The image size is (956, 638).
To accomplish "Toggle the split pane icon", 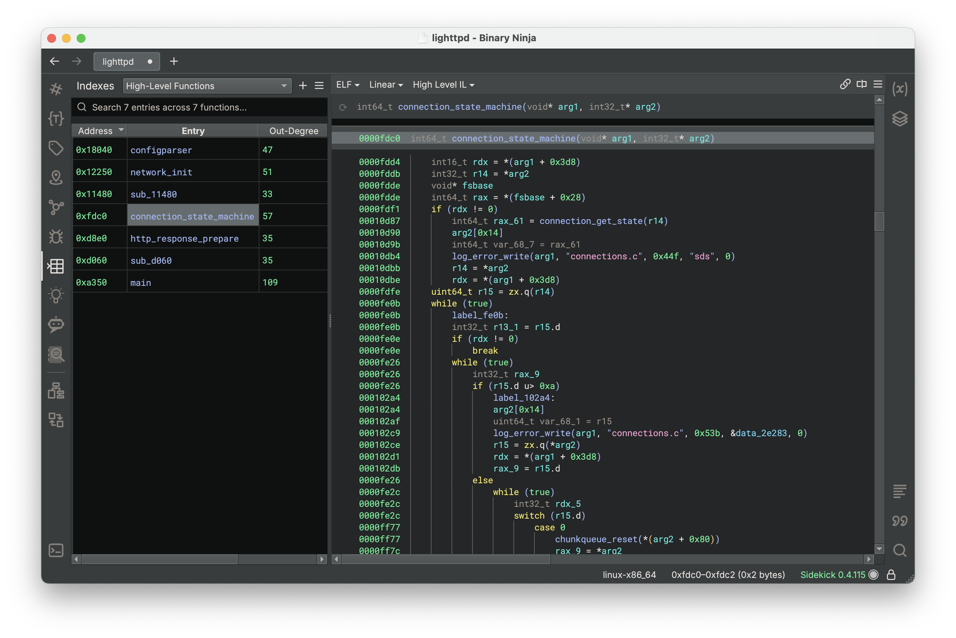I will (861, 84).
